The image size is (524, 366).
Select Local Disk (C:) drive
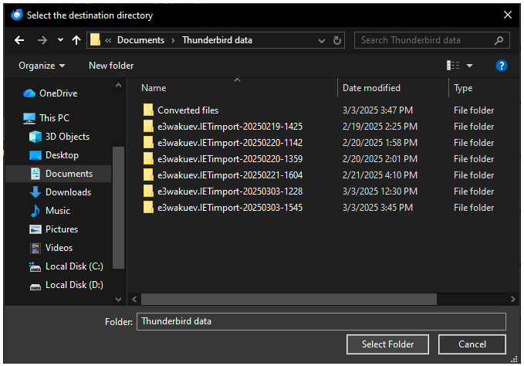[x=66, y=266]
